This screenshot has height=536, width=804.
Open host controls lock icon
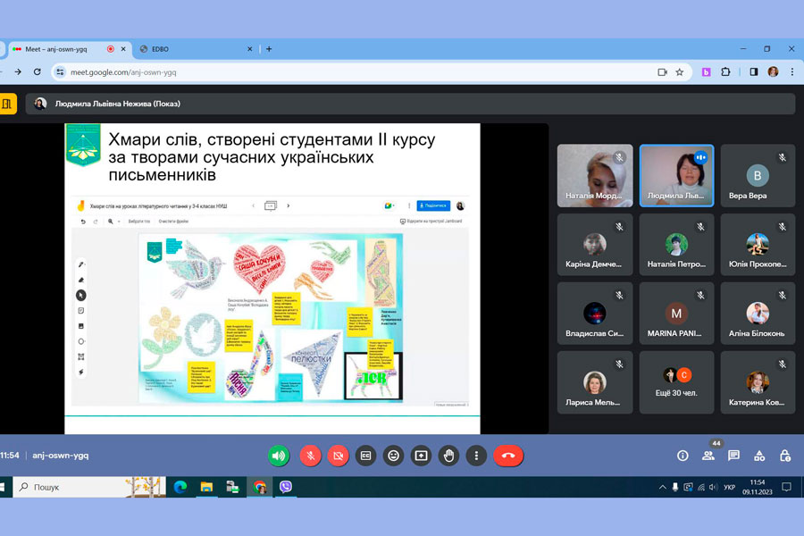coord(785,456)
